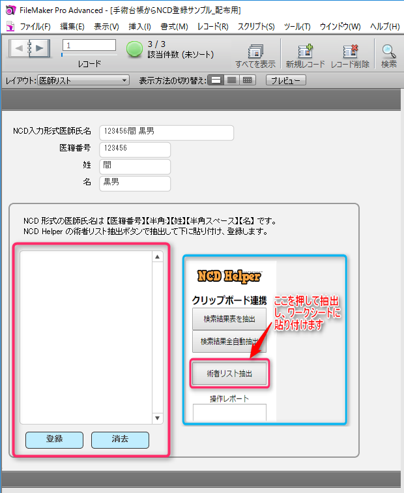The height and width of the screenshot is (493, 404).
Task: Click the NCD Helper logo image
Action: (x=229, y=276)
